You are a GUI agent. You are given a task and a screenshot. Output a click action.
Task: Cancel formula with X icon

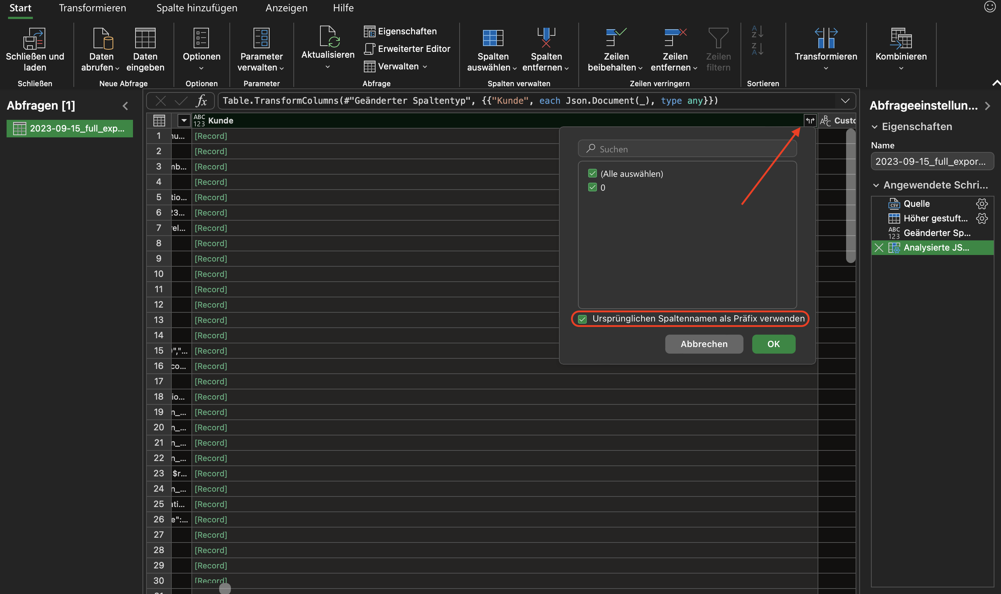point(160,100)
